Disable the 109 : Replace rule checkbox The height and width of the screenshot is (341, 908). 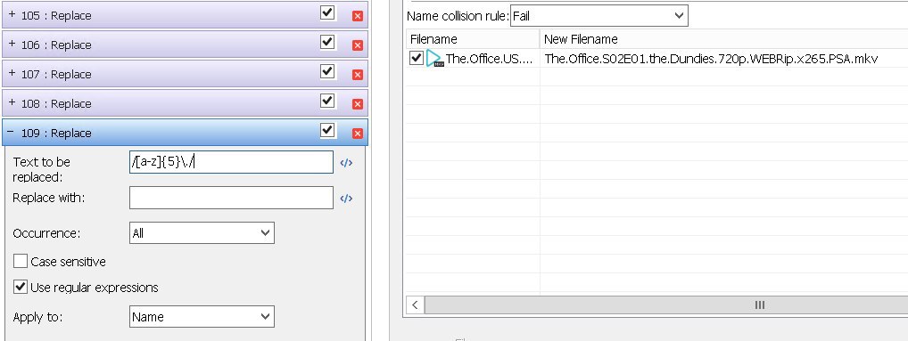click(327, 131)
